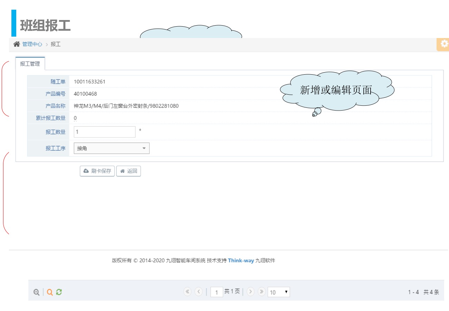Jump to the last page of results
This screenshot has height=311, width=449.
coord(261,292)
